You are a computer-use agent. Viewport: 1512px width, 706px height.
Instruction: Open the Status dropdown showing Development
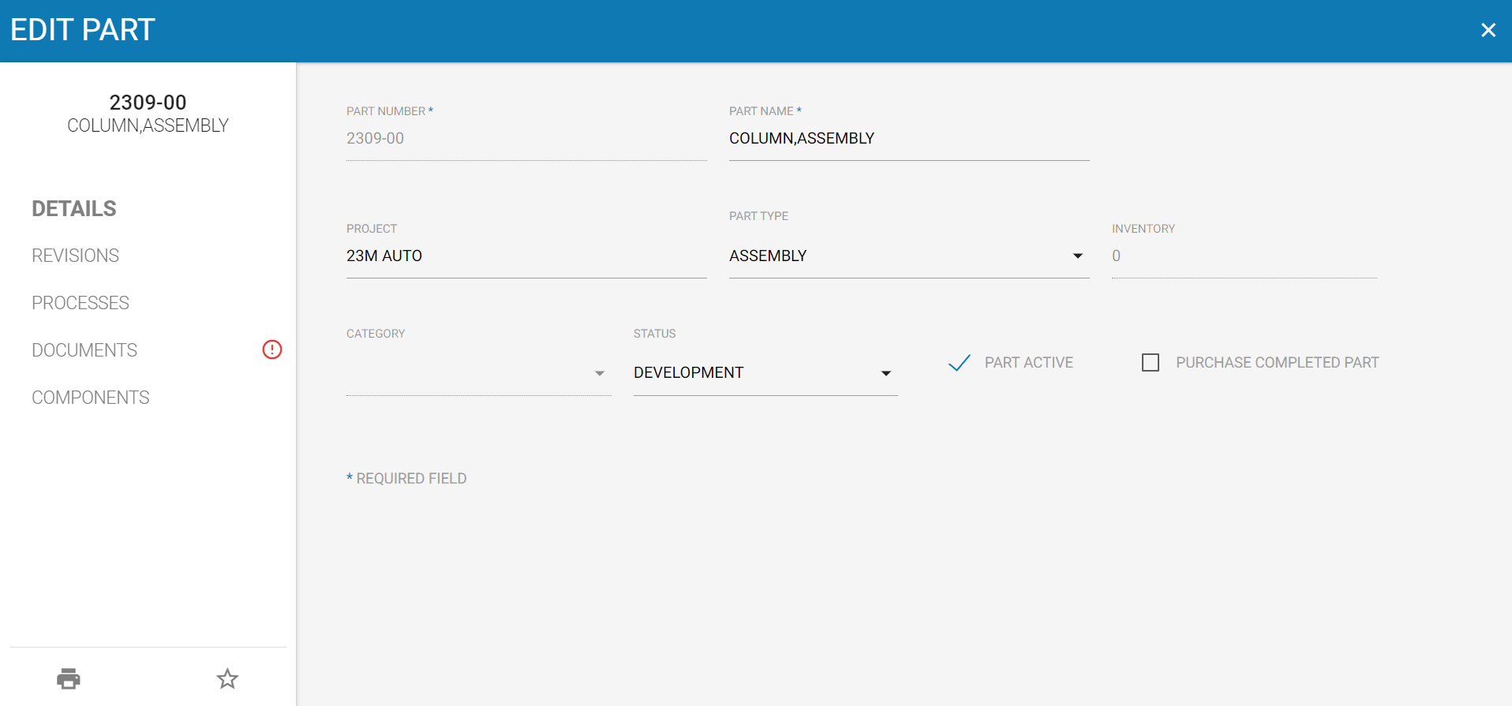[765, 373]
